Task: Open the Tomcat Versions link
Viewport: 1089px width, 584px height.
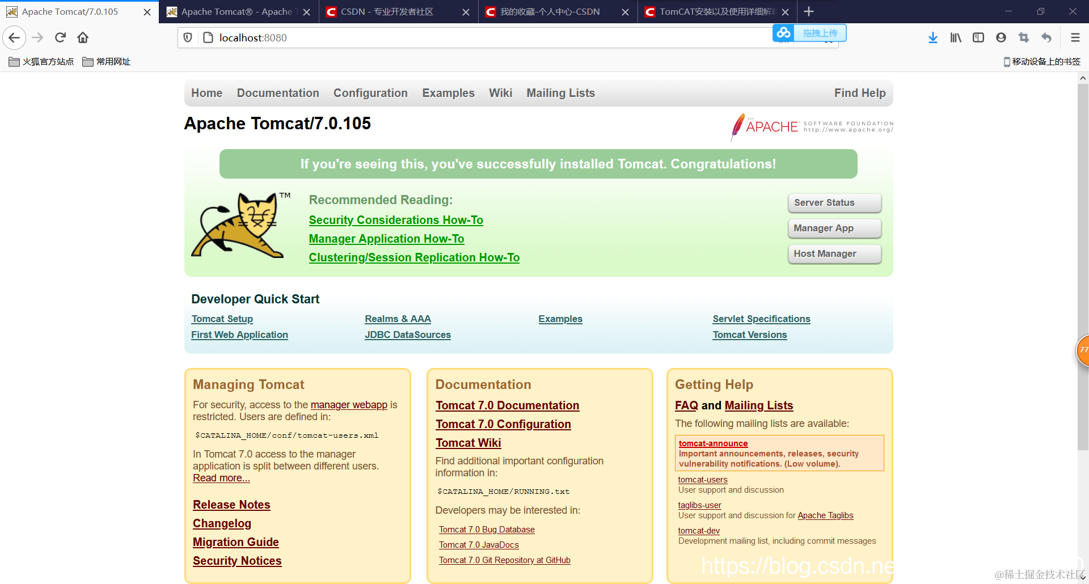Action: point(749,335)
